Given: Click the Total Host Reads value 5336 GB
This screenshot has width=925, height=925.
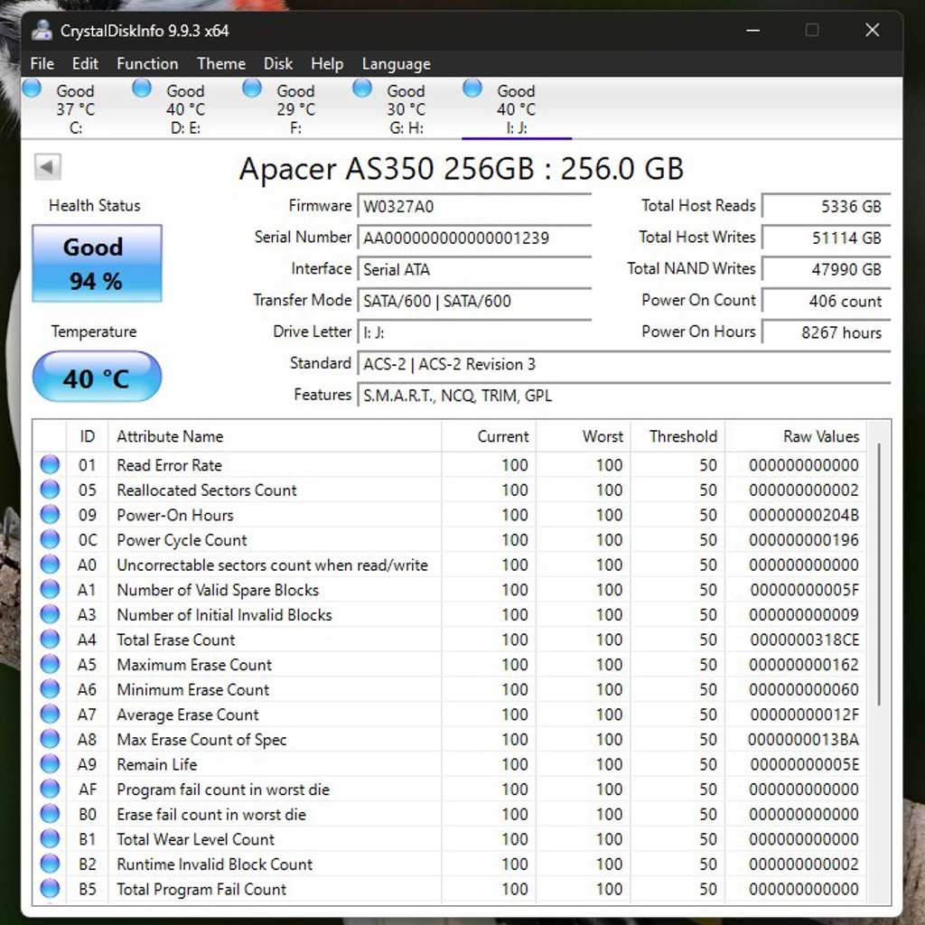Looking at the screenshot, I should (826, 207).
